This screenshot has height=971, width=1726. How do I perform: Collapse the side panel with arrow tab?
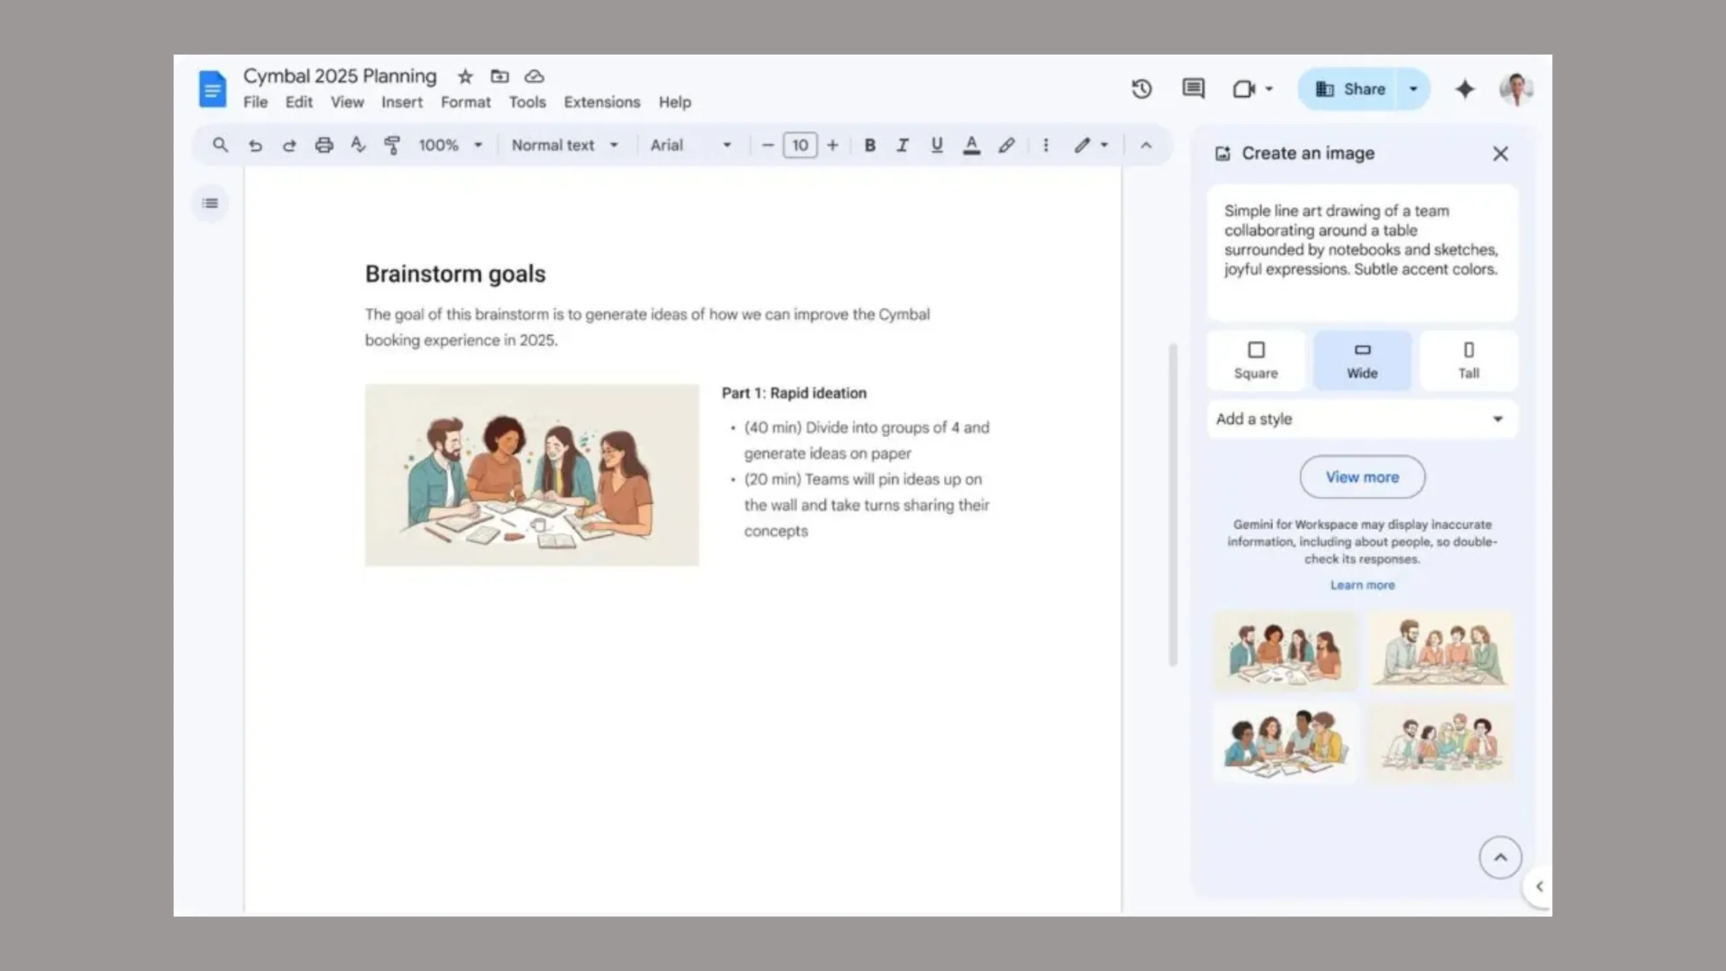click(x=1539, y=887)
